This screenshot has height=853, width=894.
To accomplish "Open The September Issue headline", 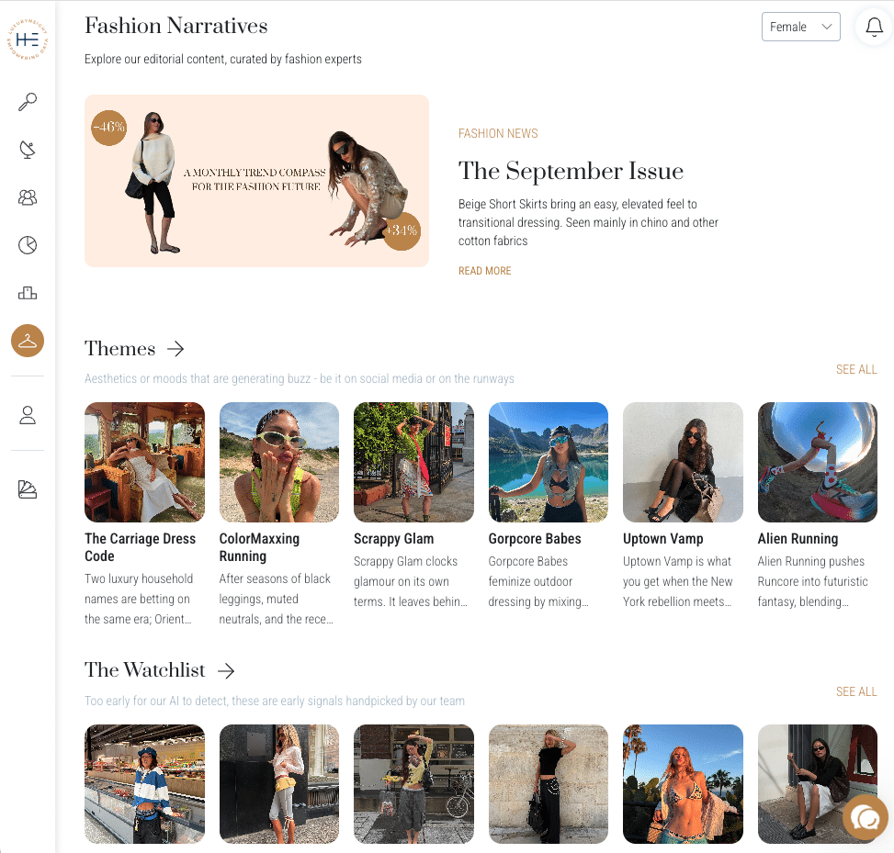I will coord(571,171).
